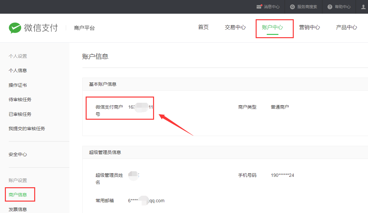Click the 微信支付商户号 value
The height and width of the screenshot is (213, 368).
140,107
